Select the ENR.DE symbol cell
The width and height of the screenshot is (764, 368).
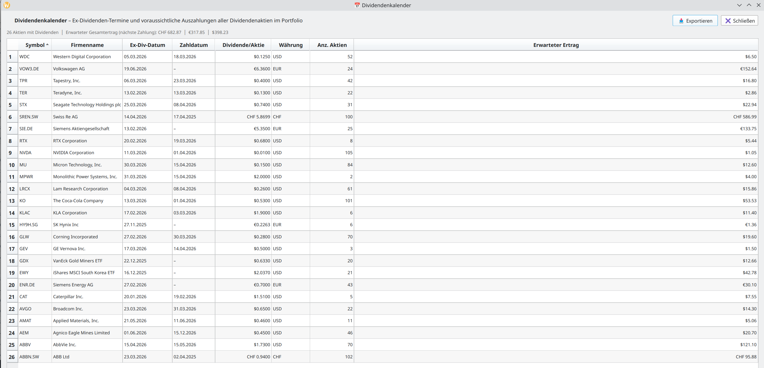tap(35, 285)
